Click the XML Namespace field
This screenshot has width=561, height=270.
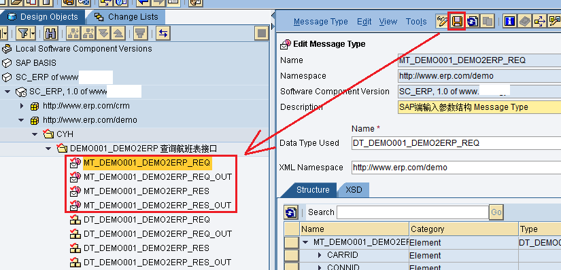coord(456,167)
